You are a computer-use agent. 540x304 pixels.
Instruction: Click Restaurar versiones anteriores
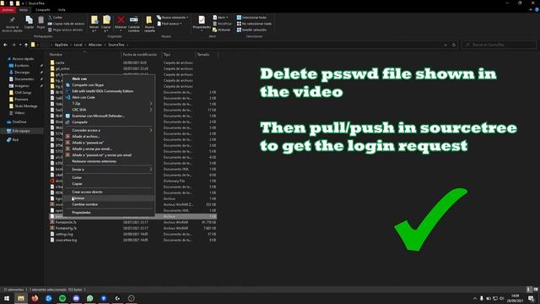[94, 161]
